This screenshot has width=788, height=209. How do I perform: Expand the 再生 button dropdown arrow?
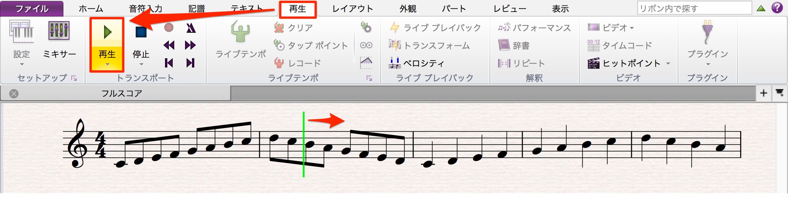click(107, 64)
